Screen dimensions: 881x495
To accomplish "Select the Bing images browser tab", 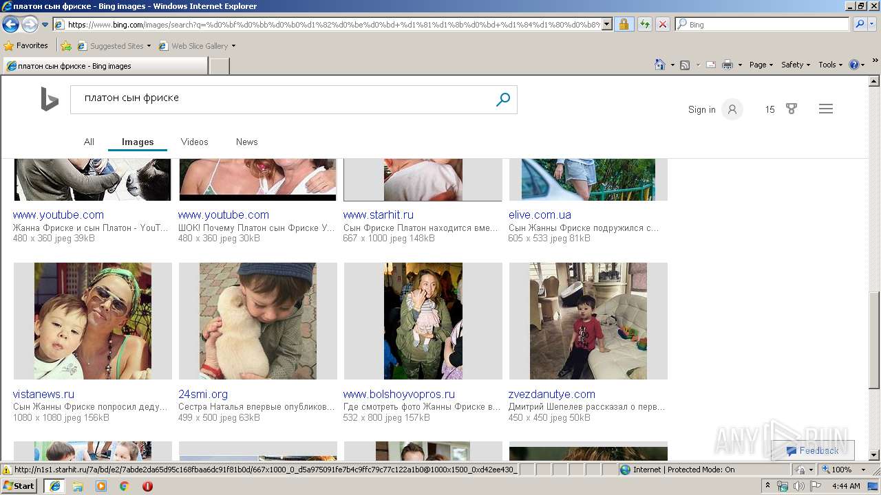I will pos(105,66).
